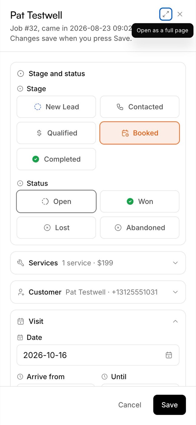Set status to Won

(140, 202)
